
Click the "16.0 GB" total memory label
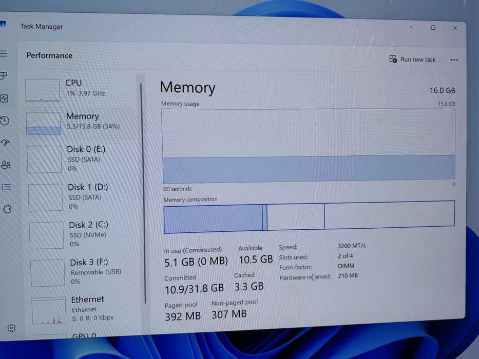[x=443, y=90]
